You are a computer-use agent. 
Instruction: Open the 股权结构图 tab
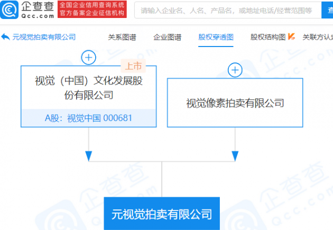click(268, 38)
